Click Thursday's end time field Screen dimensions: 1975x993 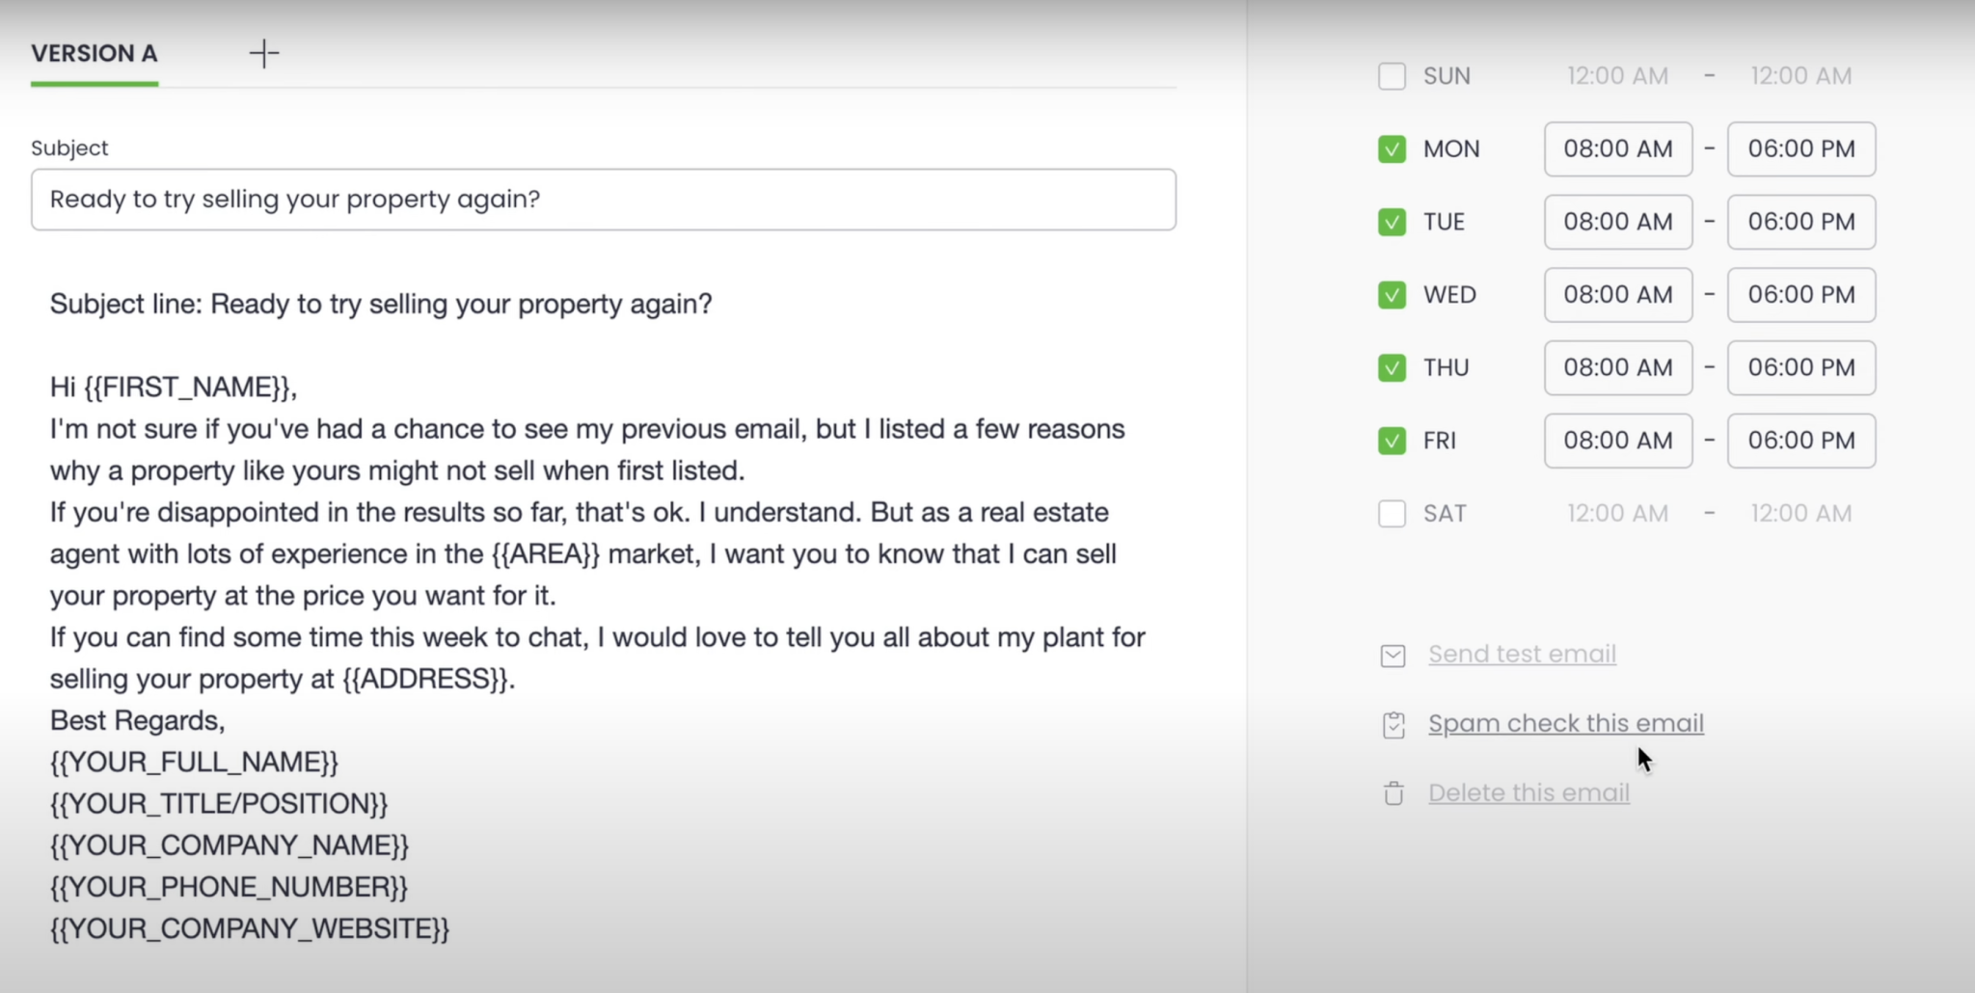point(1799,367)
